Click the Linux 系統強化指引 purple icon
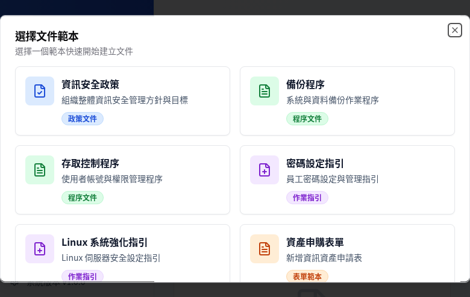The height and width of the screenshot is (297, 470). 40,249
